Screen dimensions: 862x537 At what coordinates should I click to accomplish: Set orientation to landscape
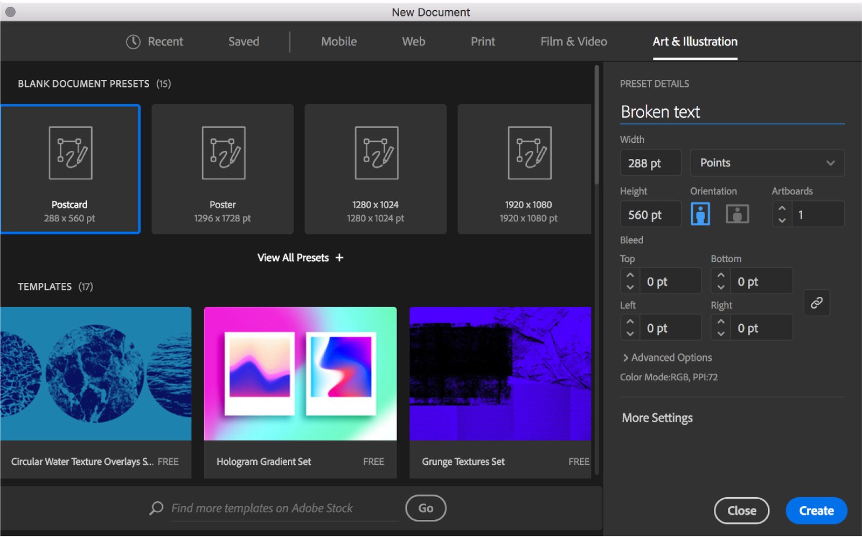tap(737, 214)
